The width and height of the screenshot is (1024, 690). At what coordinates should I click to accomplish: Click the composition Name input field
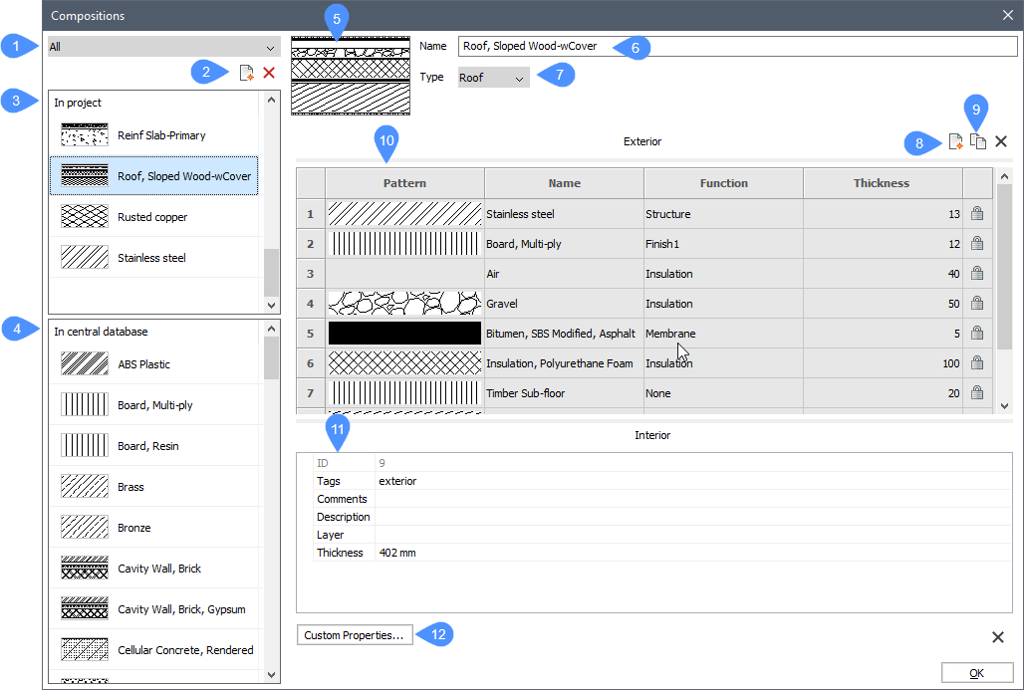(x=737, y=47)
